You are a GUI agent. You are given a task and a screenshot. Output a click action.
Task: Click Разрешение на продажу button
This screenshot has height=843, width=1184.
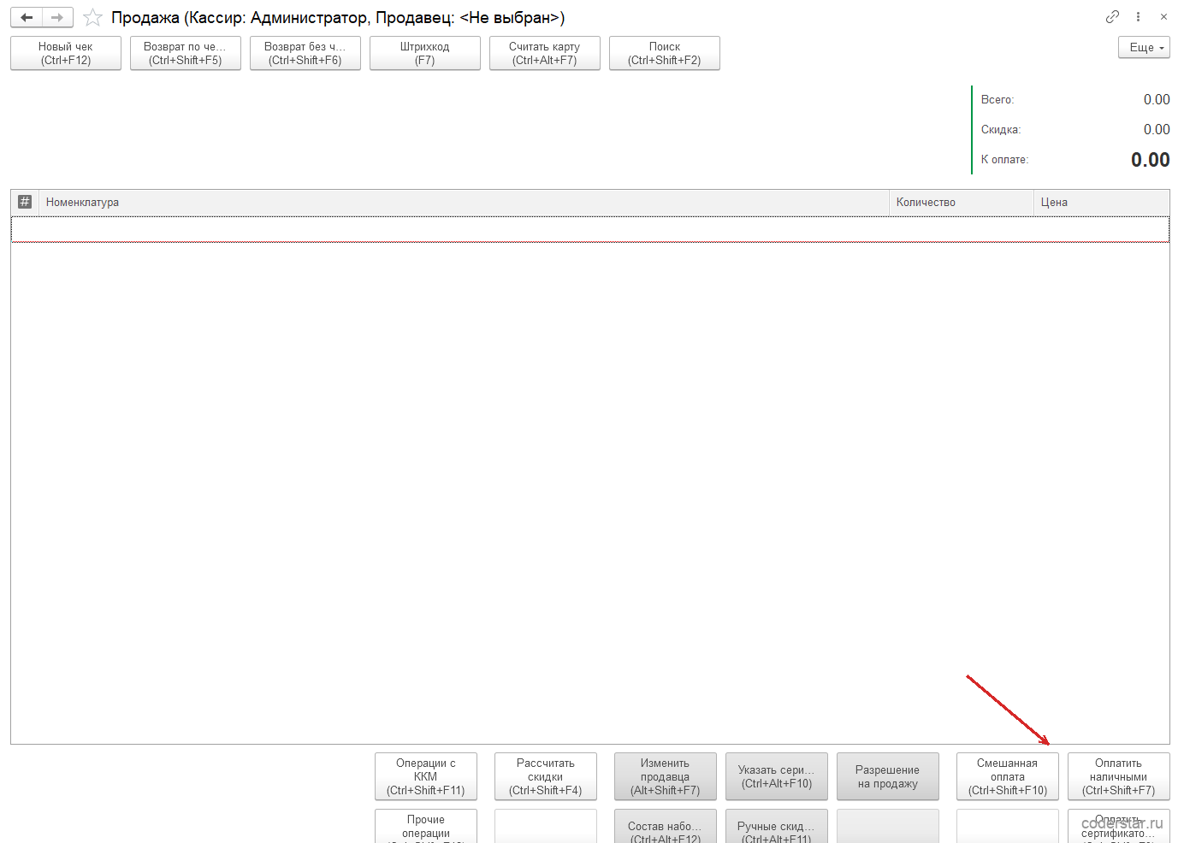888,776
